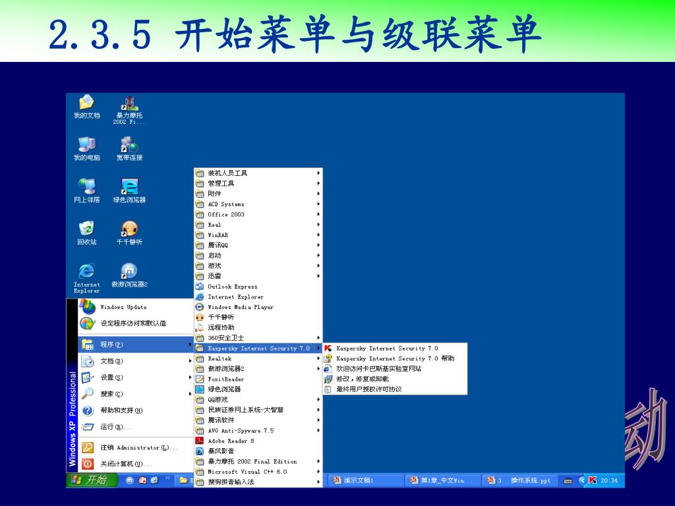Screen dimensions: 675x506
Task: Select Real program group
Action: [x=258, y=225]
